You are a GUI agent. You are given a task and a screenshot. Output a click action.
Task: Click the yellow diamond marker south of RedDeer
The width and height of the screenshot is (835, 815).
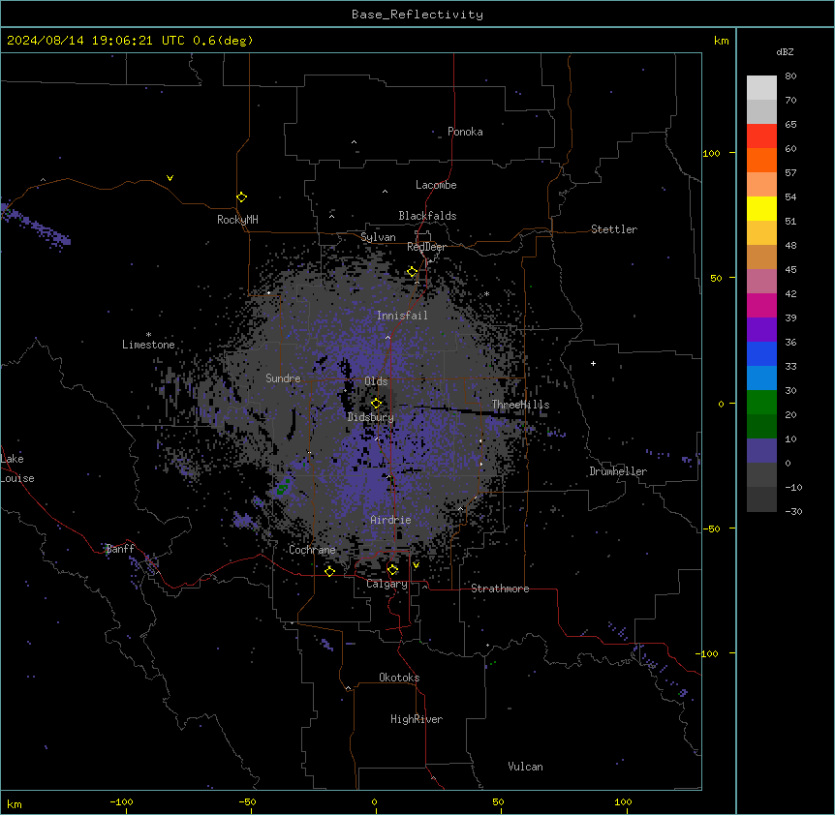(x=413, y=272)
